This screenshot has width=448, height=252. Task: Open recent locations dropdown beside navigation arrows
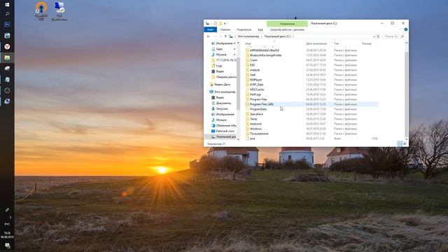pos(220,36)
